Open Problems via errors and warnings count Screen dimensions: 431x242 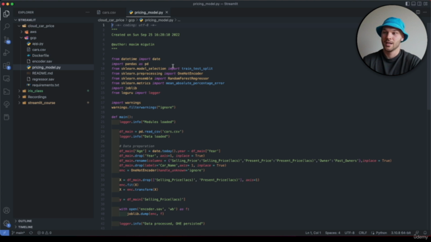[44, 233]
